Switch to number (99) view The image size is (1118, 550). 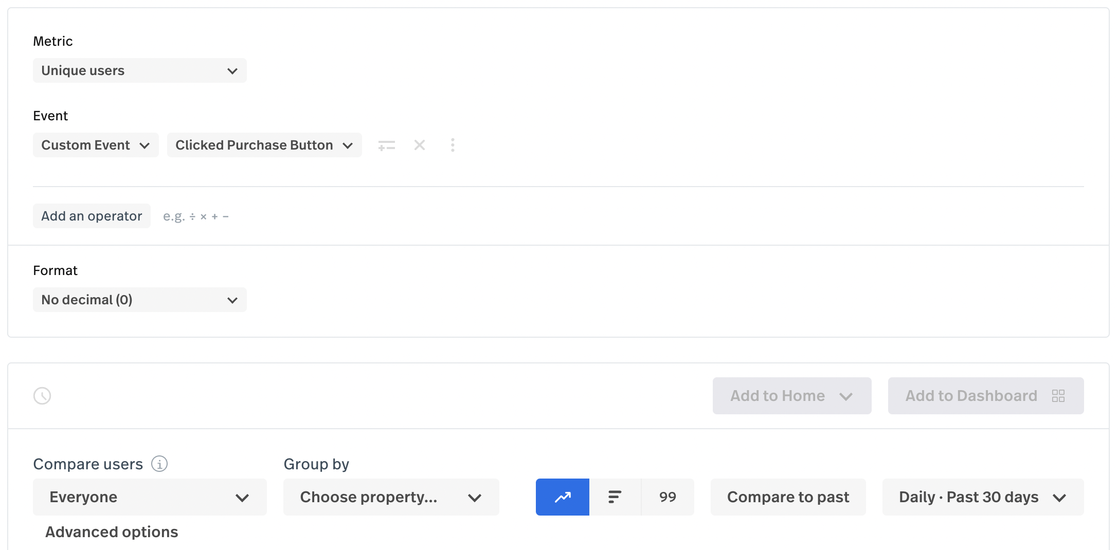tap(668, 497)
